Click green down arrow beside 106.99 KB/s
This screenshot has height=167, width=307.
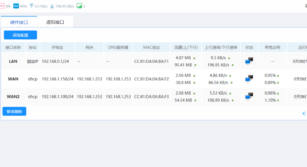click(233, 100)
